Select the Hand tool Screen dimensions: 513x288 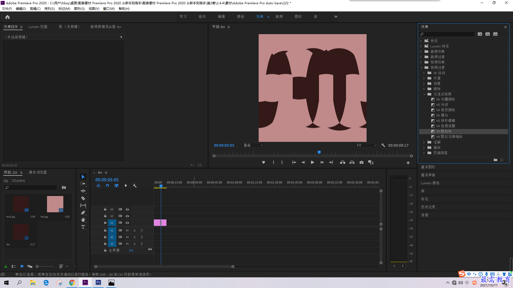(x=83, y=220)
